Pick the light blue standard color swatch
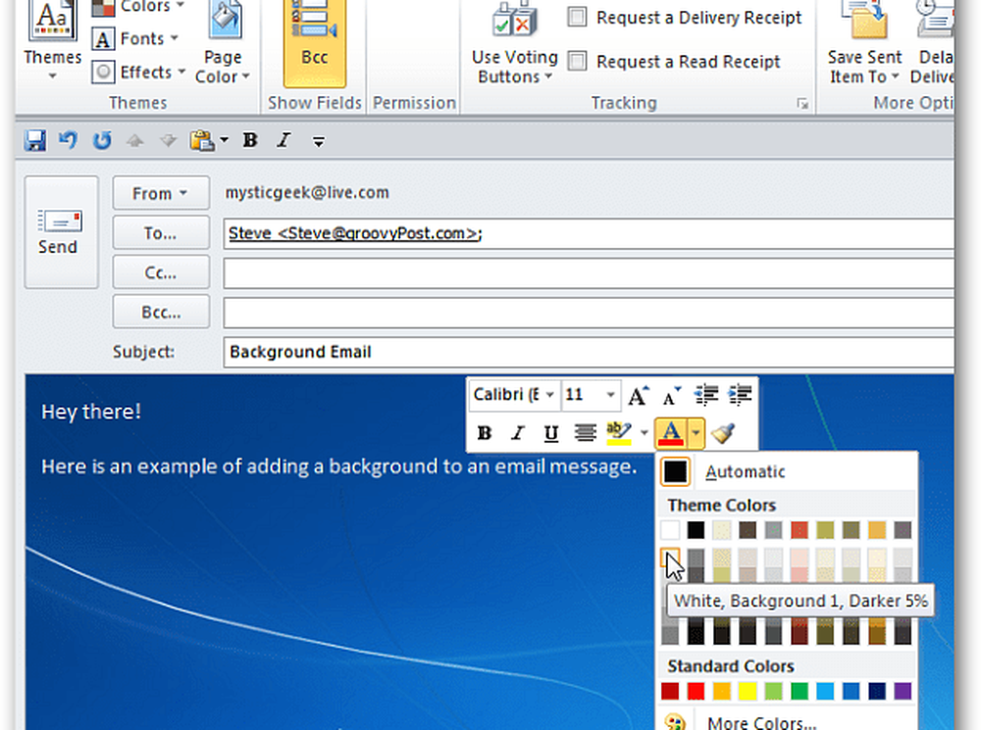 825,691
